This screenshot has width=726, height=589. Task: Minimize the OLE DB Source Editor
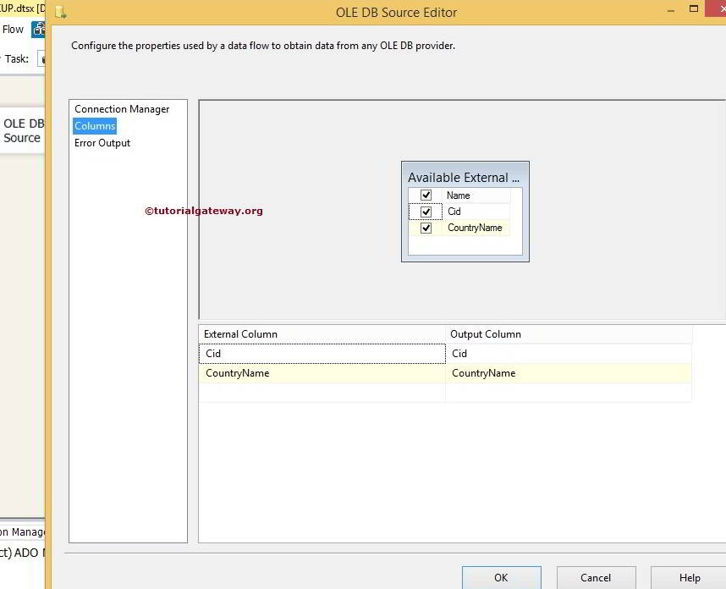pyautogui.click(x=671, y=11)
